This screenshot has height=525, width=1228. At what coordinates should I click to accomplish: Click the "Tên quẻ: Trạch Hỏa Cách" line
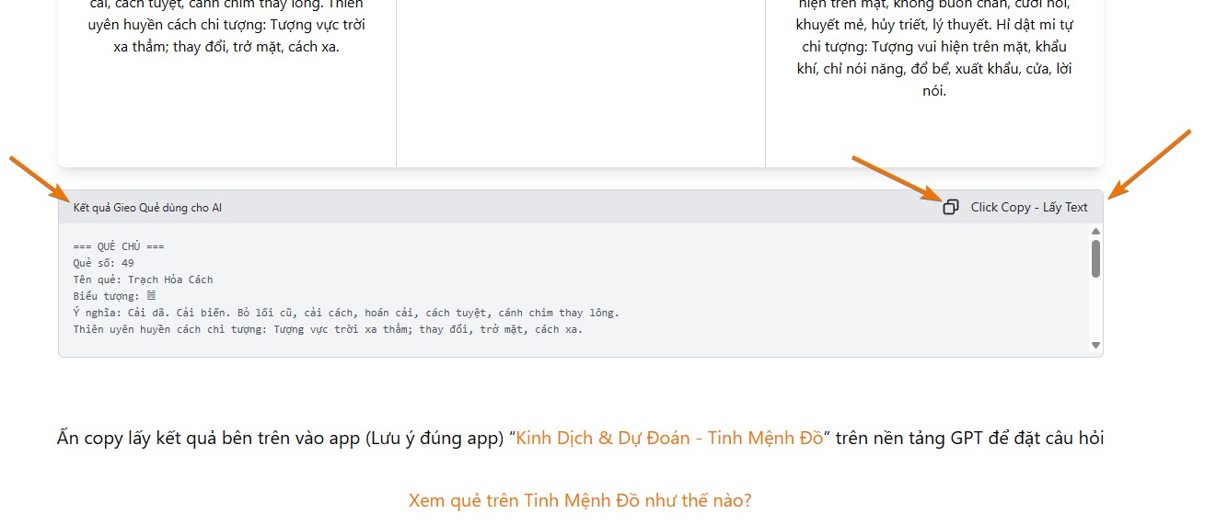tap(143, 280)
